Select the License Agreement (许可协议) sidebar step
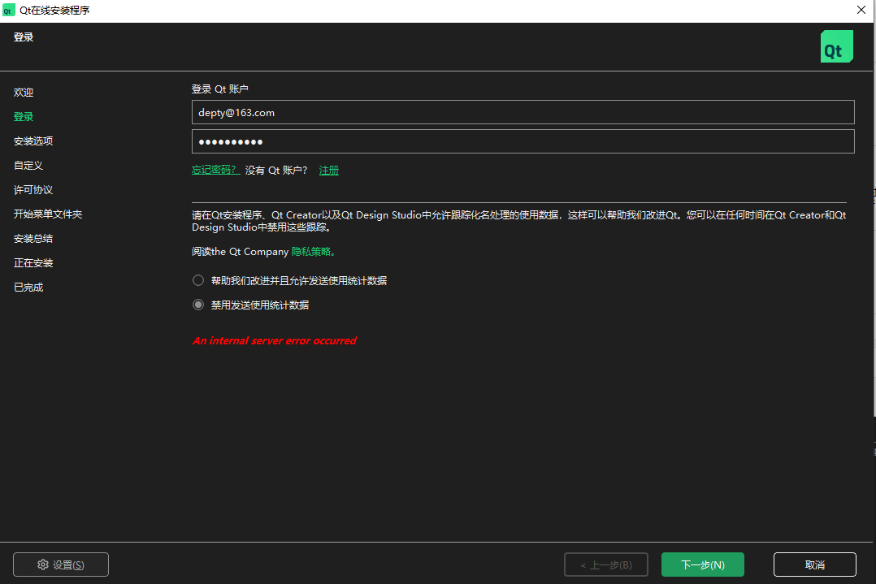This screenshot has width=876, height=584. (33, 190)
